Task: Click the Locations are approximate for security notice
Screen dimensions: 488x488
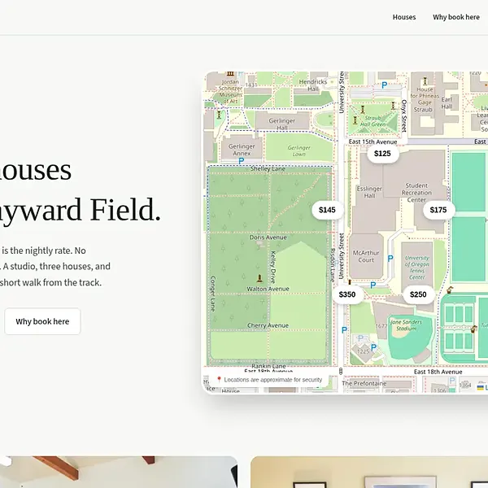Action: coord(269,380)
